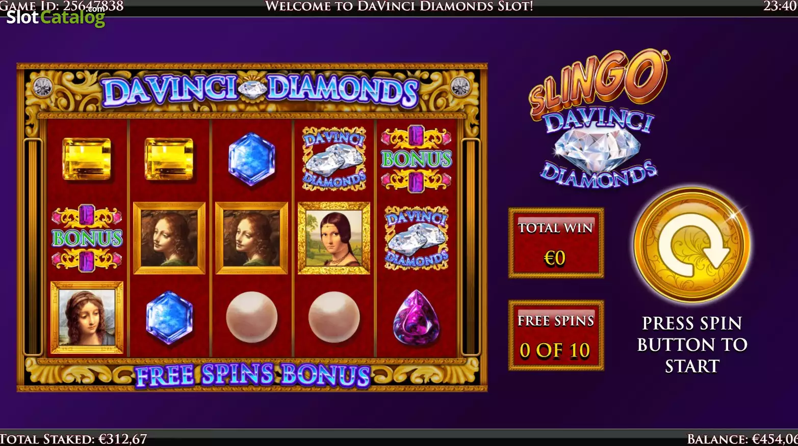Select the blue hexagon gem in top row

[251, 159]
